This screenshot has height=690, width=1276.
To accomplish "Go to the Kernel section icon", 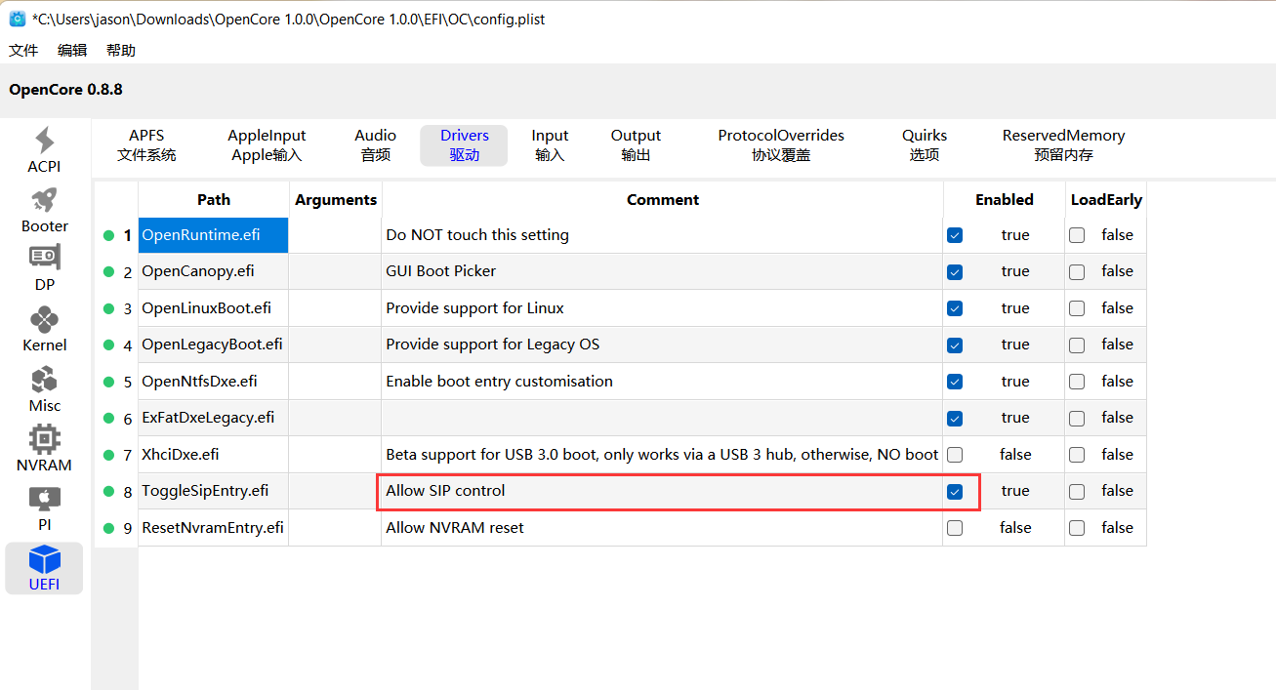I will tap(44, 319).
